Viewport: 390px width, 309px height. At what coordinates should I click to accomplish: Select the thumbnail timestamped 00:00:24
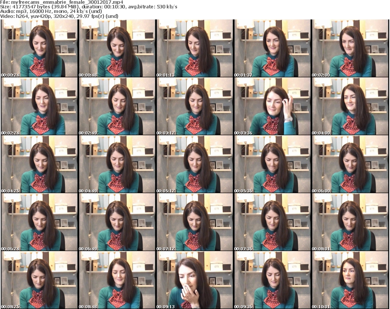pos(39,48)
